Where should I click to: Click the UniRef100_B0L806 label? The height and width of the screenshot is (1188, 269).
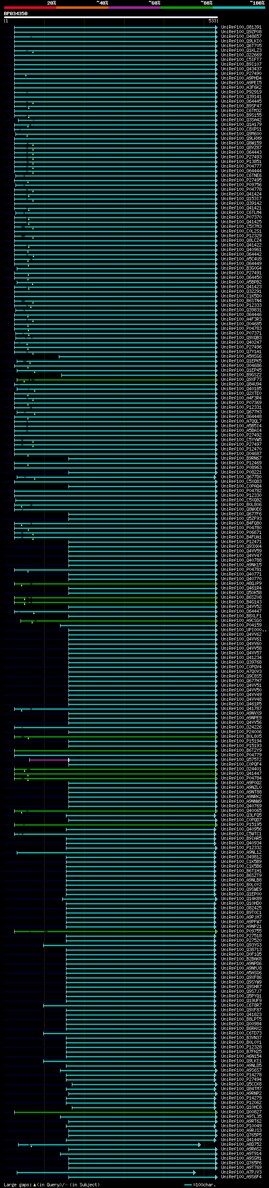pyautogui.click(x=241, y=504)
